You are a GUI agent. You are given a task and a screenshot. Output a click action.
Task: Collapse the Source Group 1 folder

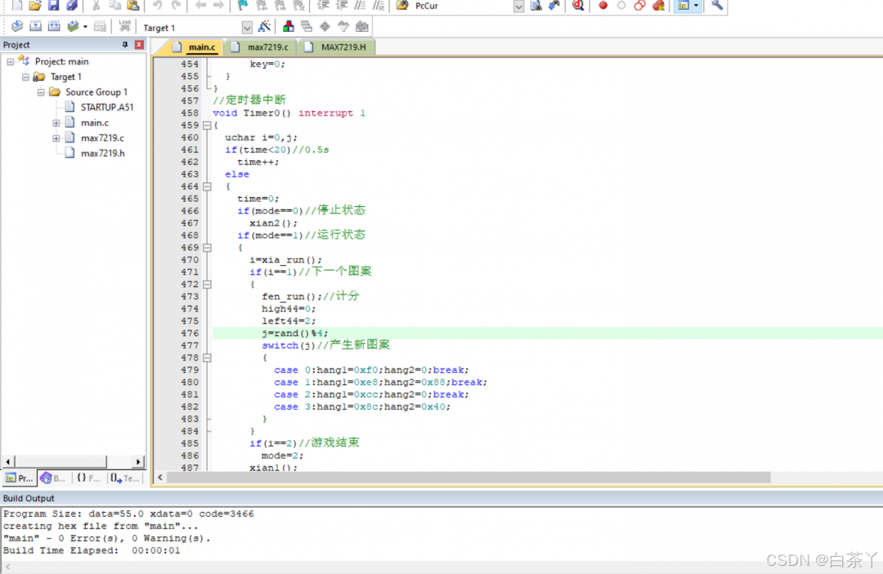[41, 92]
